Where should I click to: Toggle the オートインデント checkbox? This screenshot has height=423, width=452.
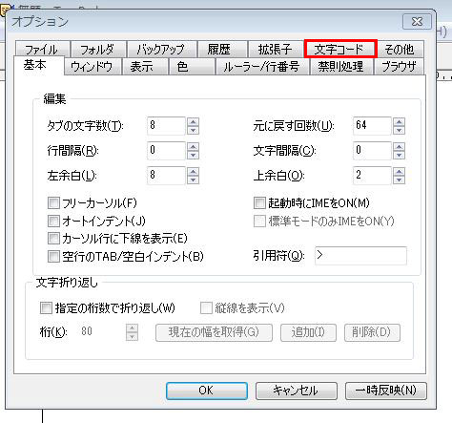click(53, 221)
